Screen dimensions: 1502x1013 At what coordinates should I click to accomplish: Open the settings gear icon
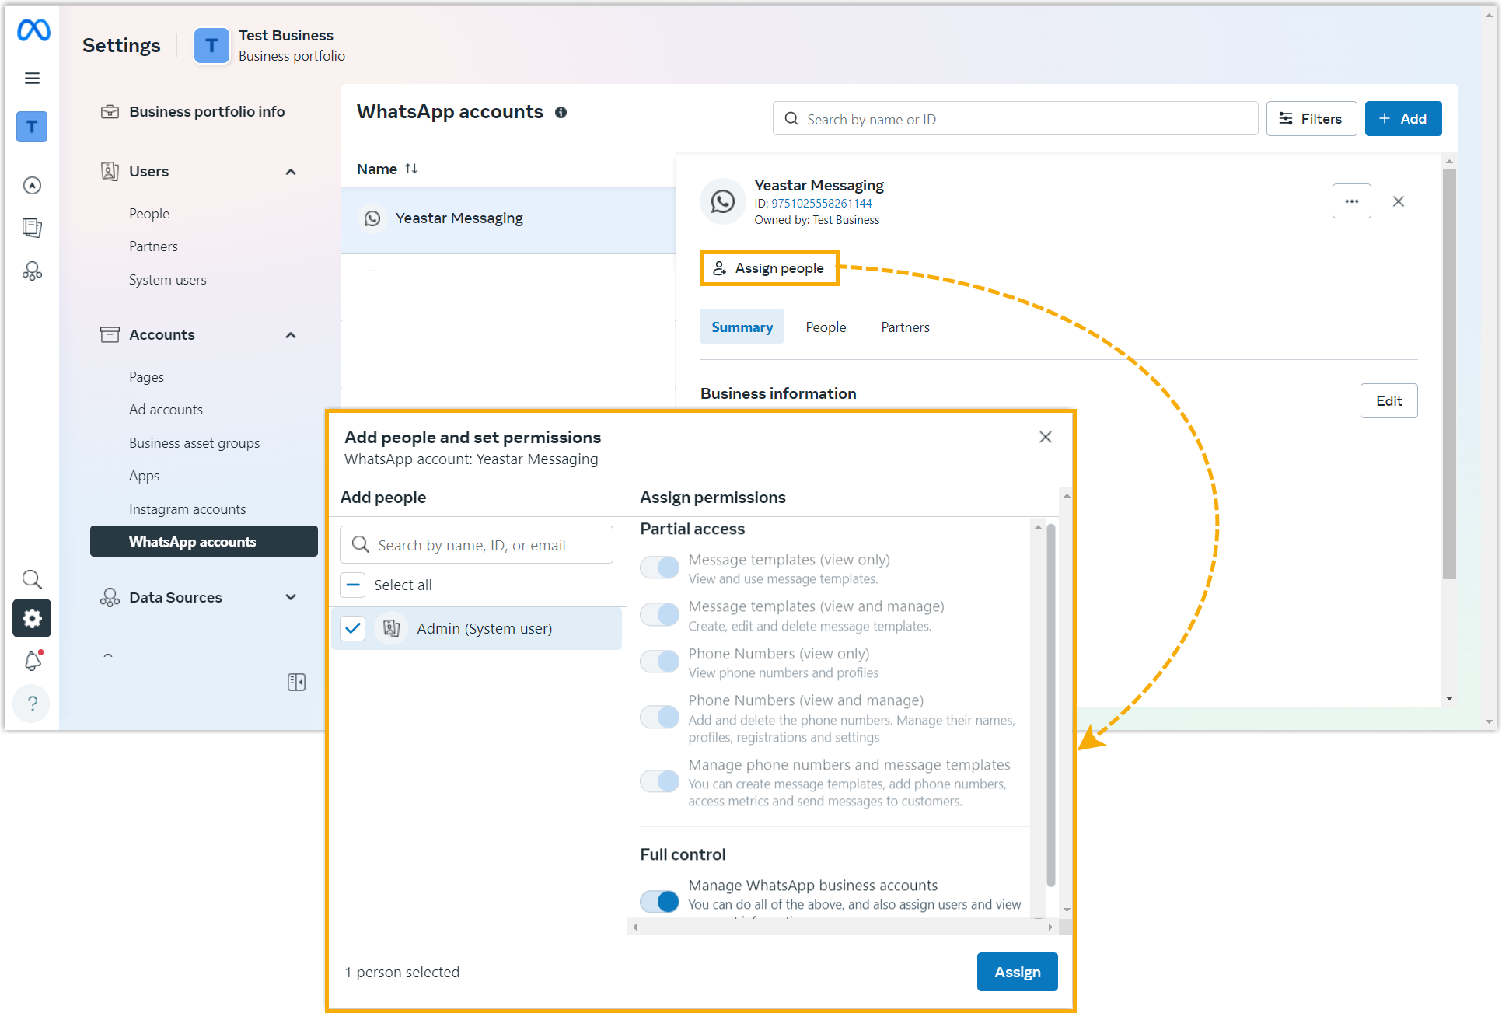coord(32,618)
